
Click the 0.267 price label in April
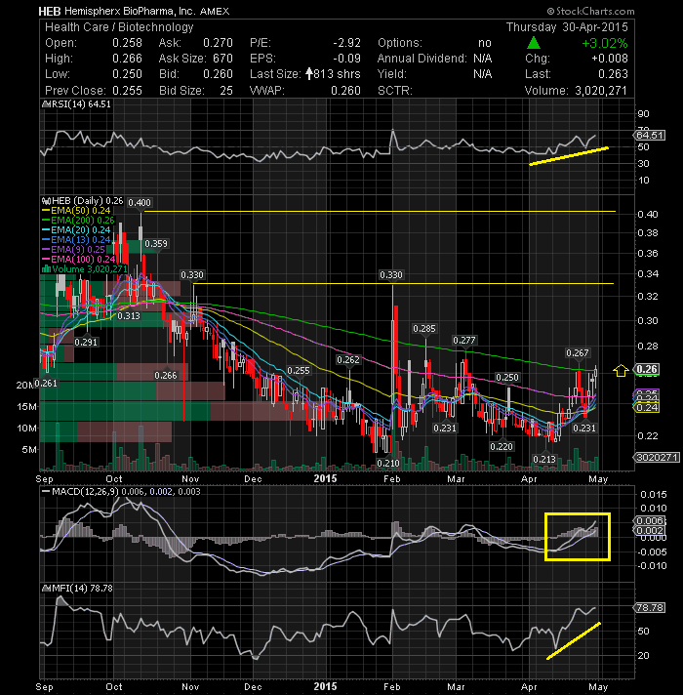[x=578, y=353]
